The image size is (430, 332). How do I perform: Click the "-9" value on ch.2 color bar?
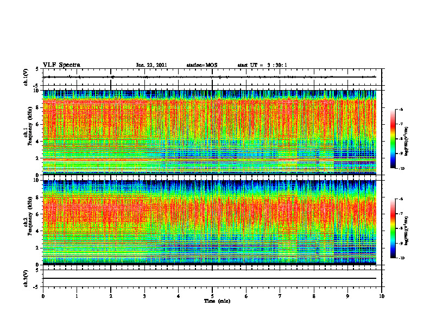click(x=401, y=243)
